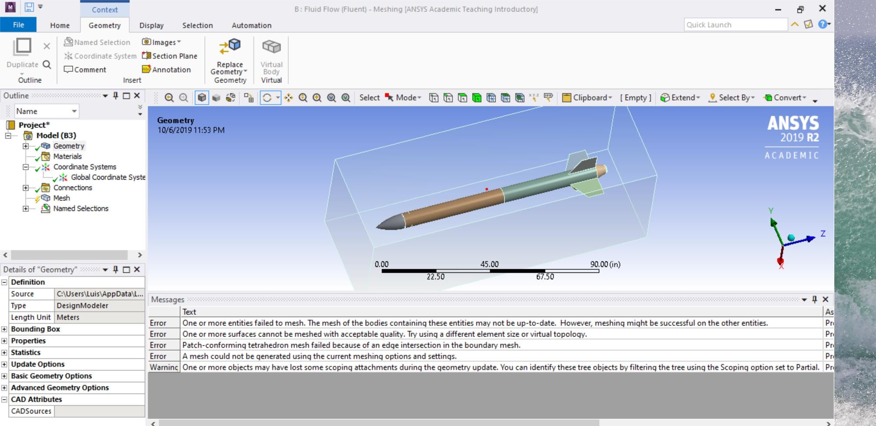Close the Messages panel
This screenshot has width=876, height=426.
pyautogui.click(x=826, y=299)
